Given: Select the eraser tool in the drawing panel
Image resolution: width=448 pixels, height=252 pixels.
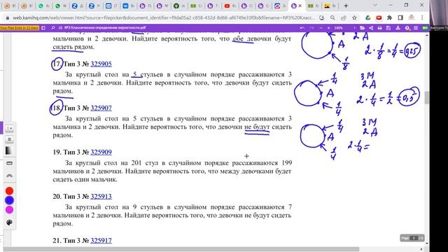Looking at the screenshot, I should click(9, 163).
